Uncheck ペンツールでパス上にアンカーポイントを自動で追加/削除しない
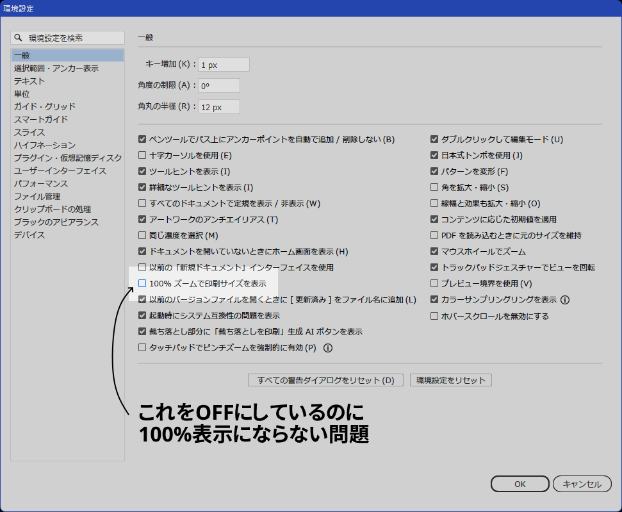The width and height of the screenshot is (622, 512). pos(142,139)
